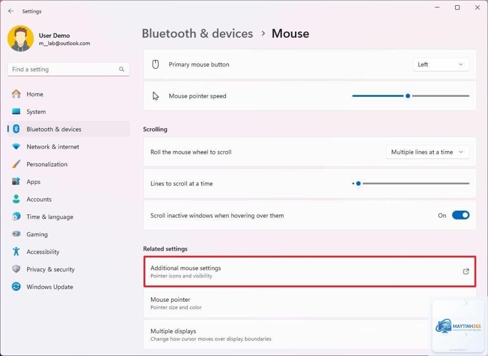Click mouse icon beside Primary mouse button
This screenshot has height=356, width=488.
click(156, 64)
